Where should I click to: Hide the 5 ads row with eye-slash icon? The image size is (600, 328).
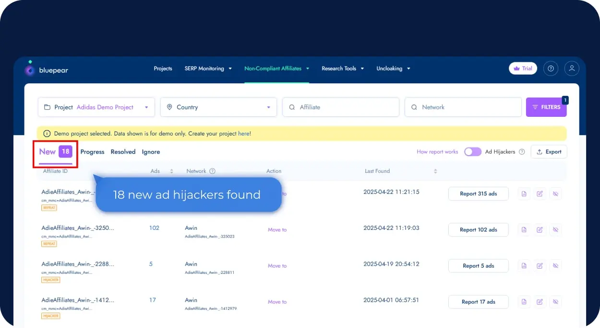click(x=556, y=266)
